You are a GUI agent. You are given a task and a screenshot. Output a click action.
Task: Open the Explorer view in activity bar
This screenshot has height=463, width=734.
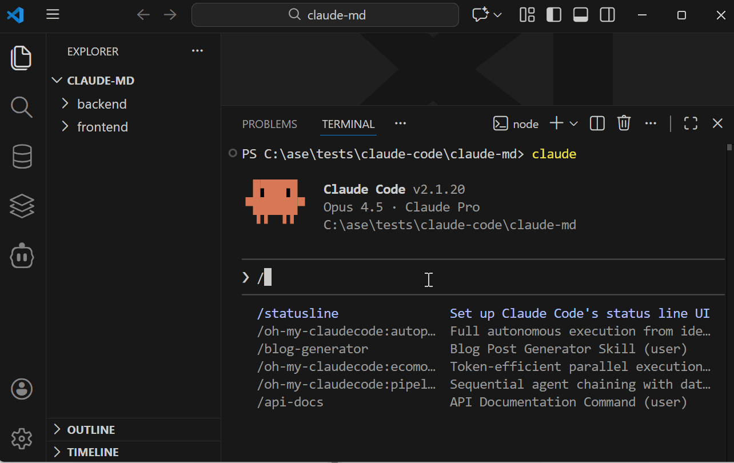22,58
